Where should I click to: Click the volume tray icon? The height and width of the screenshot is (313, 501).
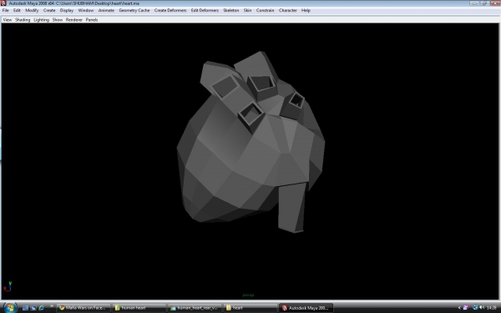pyautogui.click(x=482, y=308)
